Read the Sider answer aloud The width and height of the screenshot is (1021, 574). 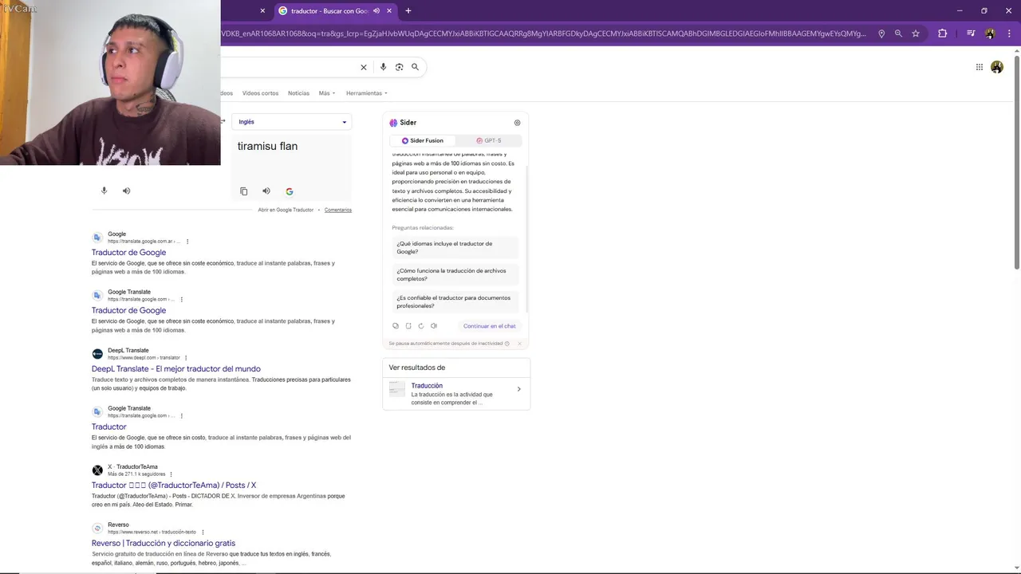(x=434, y=326)
